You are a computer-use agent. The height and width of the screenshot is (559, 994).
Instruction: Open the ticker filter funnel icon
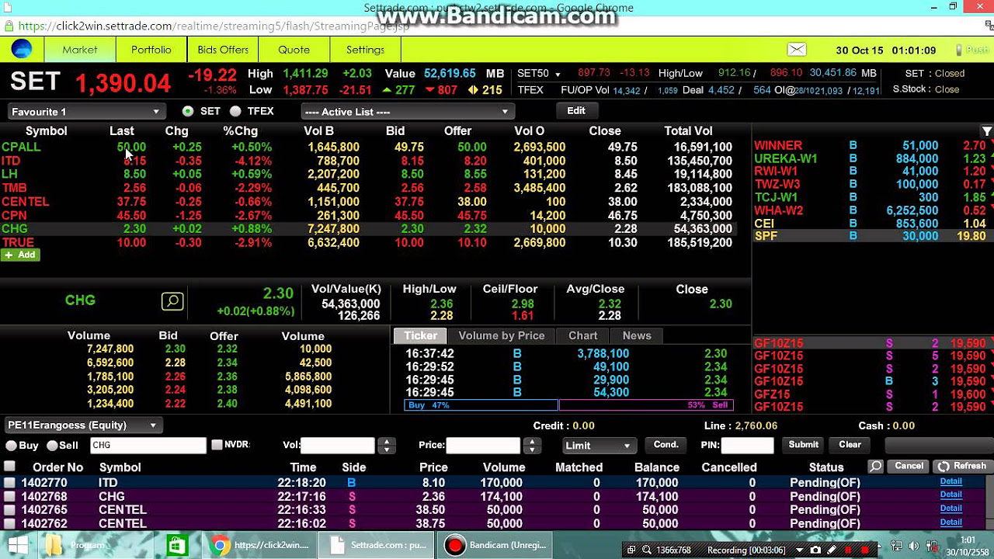click(x=986, y=131)
